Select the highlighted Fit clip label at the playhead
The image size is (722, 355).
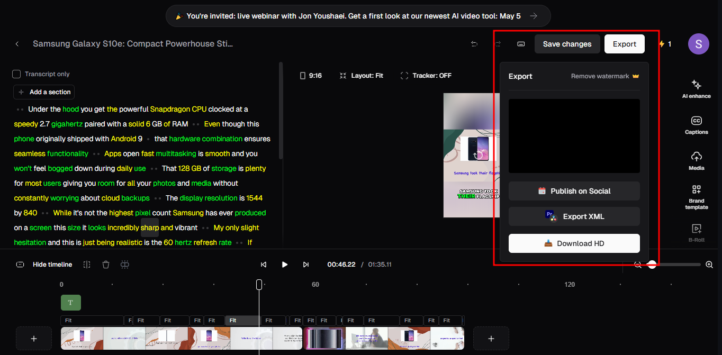pos(242,321)
